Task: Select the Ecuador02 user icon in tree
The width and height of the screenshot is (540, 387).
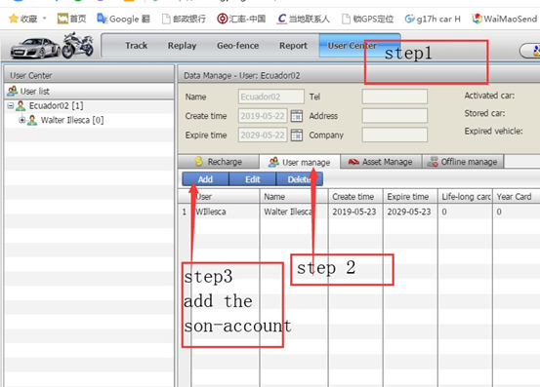Action: (x=21, y=106)
